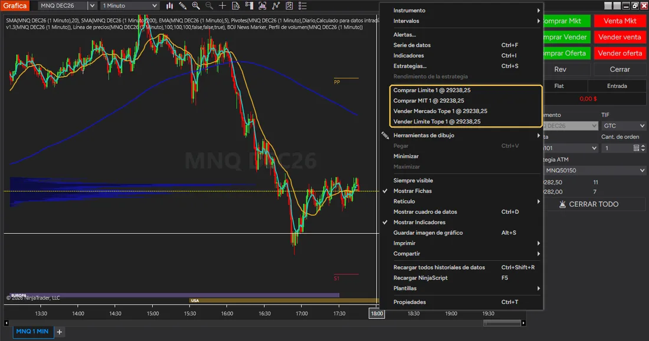Click the chart scrollbar right arrow

point(523,323)
